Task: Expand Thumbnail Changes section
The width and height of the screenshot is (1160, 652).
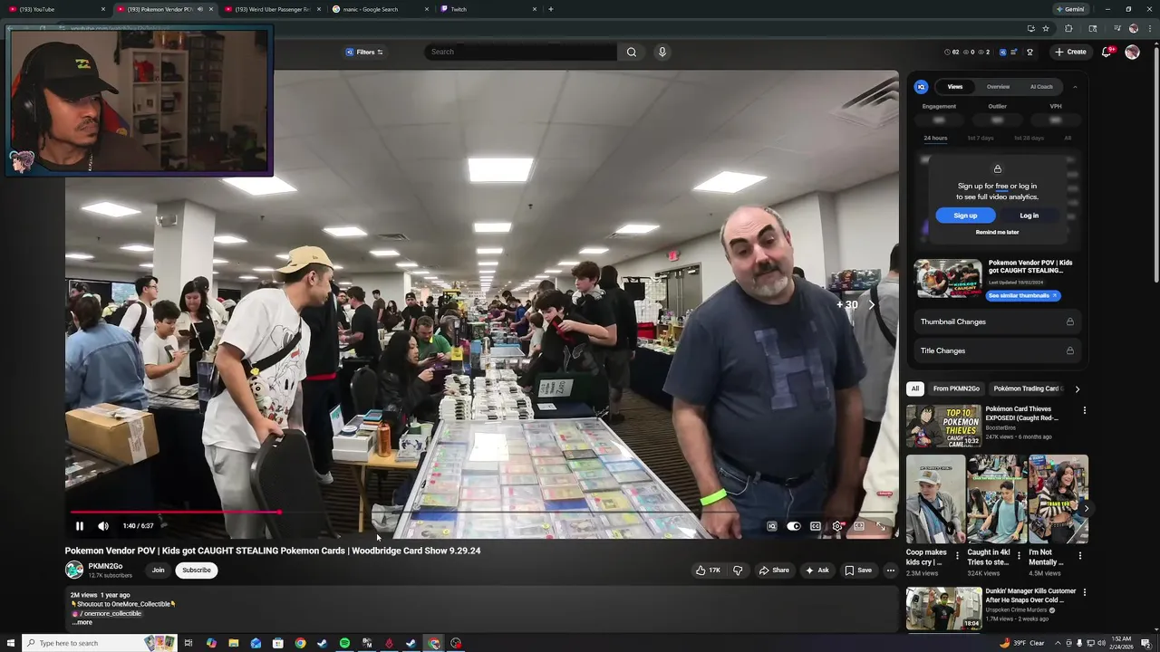Action: (997, 321)
